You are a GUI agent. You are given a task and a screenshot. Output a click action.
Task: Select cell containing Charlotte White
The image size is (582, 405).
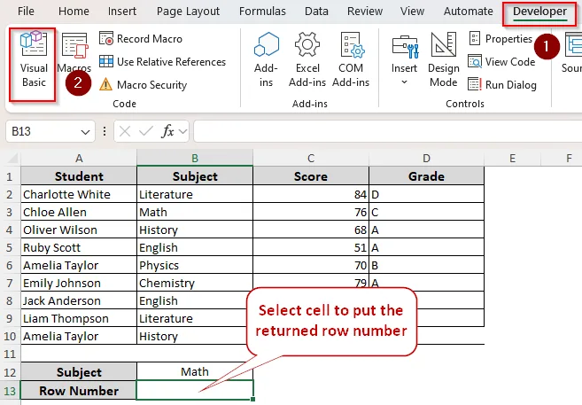point(79,194)
